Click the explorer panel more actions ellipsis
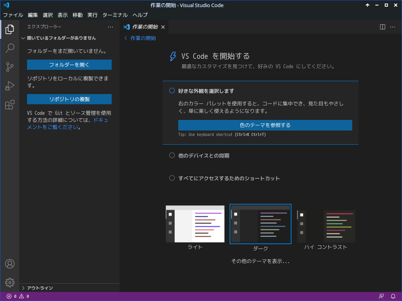Image resolution: width=402 pixels, height=301 pixels. click(110, 27)
